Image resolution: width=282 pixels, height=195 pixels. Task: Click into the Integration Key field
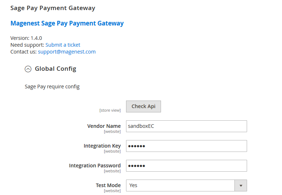click(186, 146)
